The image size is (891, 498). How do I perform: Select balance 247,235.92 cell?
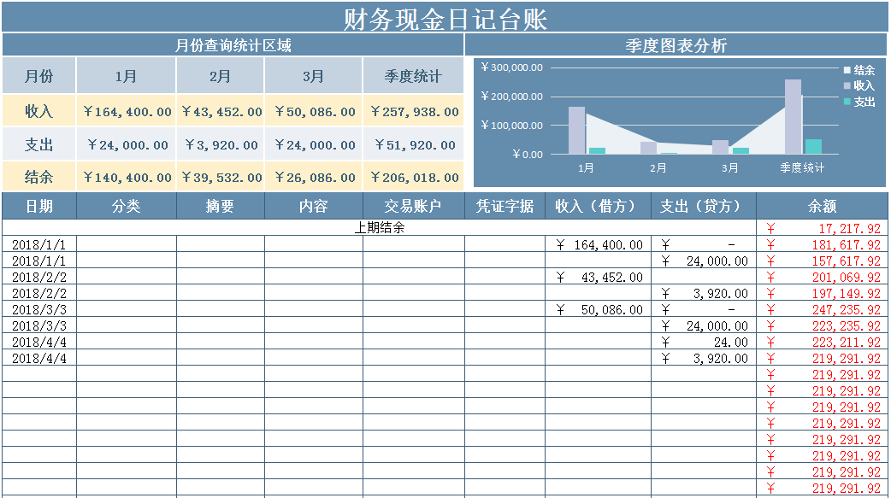point(822,309)
